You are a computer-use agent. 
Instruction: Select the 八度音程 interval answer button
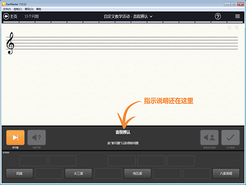(x=226, y=173)
